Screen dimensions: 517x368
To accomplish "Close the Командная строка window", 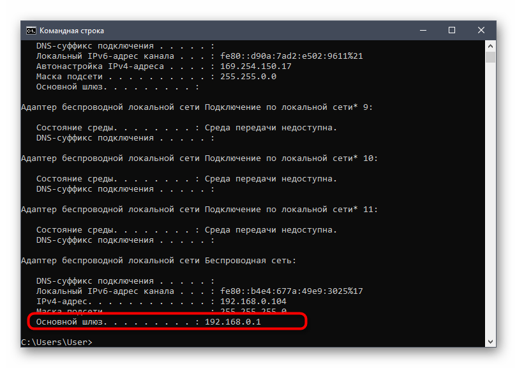I will [x=481, y=30].
